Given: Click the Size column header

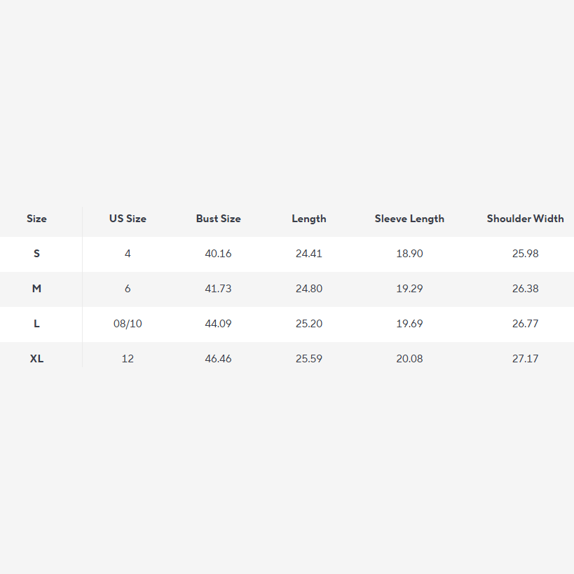Looking at the screenshot, I should (36, 219).
